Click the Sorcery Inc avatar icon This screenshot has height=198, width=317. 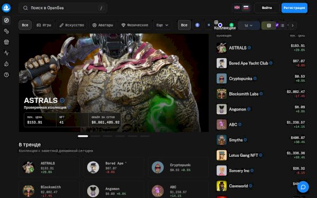tap(221, 171)
